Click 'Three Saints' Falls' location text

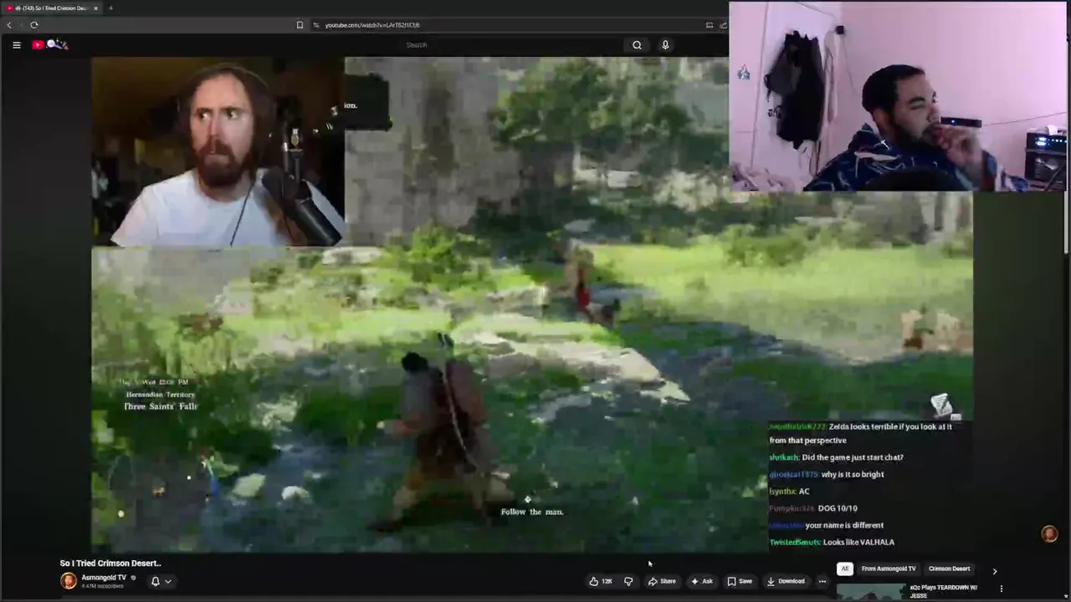click(x=161, y=406)
